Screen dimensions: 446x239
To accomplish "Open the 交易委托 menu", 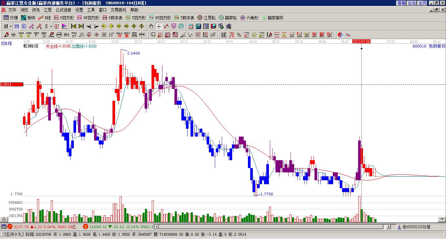I will click(119, 10).
